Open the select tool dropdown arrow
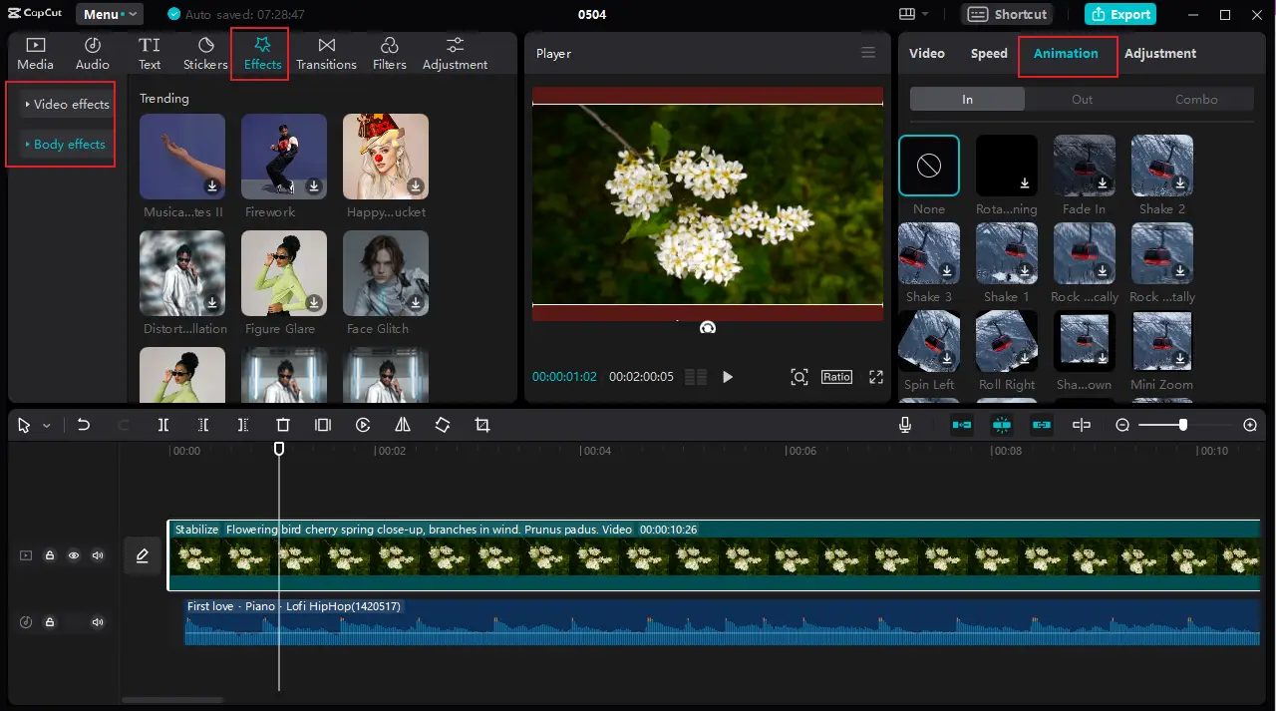 46,426
